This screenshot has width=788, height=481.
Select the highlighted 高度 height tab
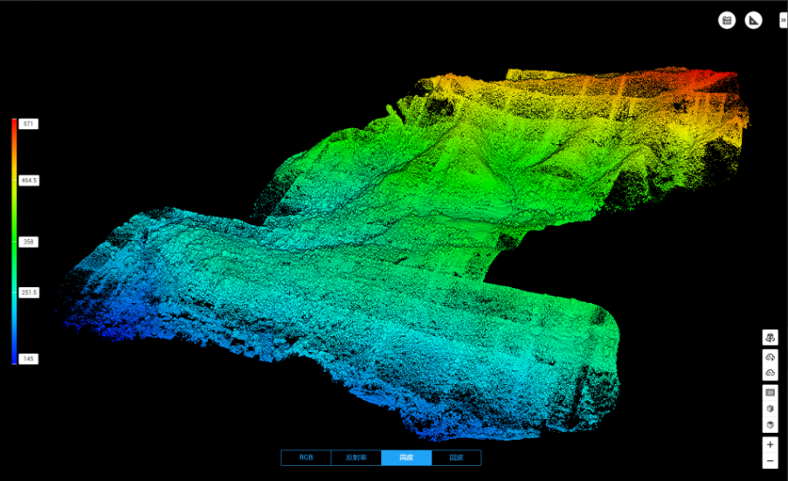(406, 457)
